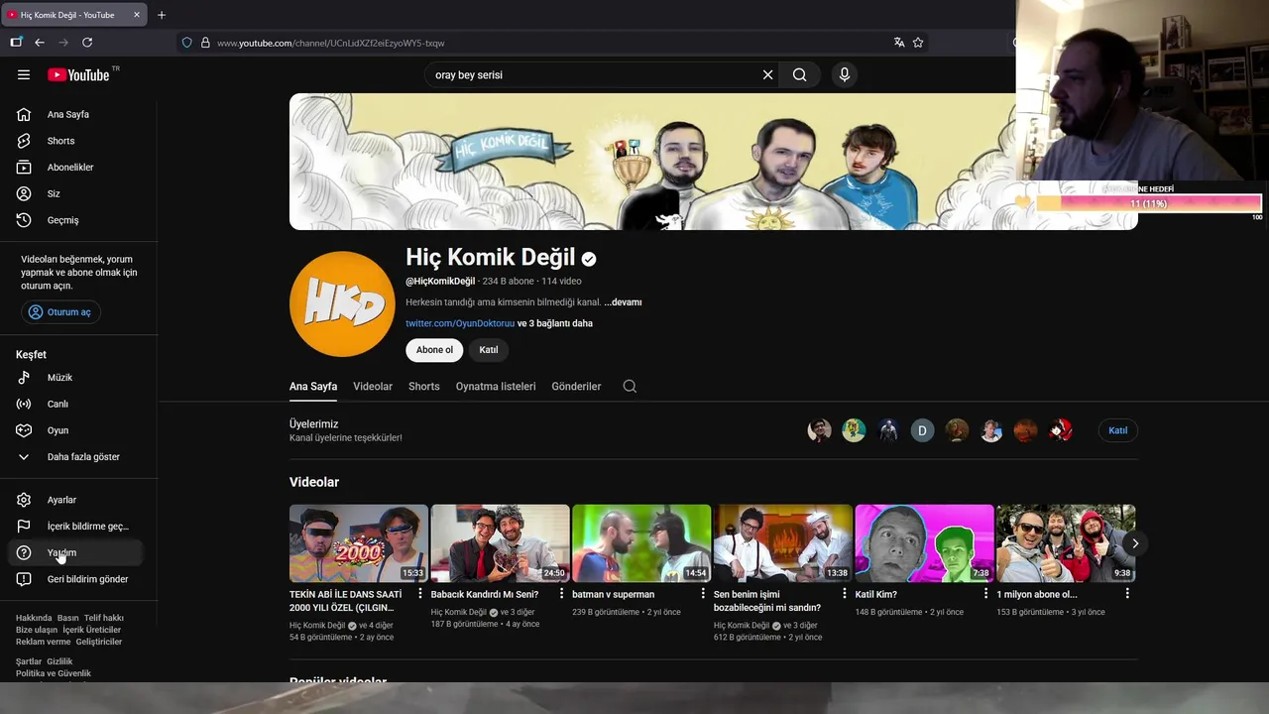Click the translate page icon
Image resolution: width=1269 pixels, height=714 pixels.
pos(899,43)
